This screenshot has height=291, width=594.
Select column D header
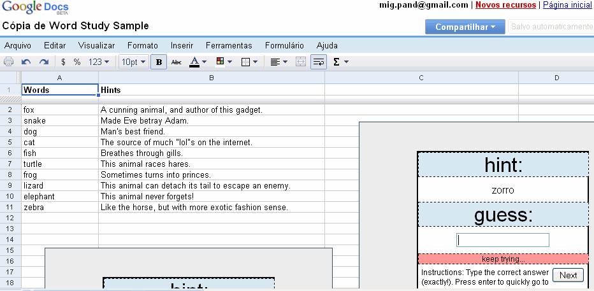(556, 78)
